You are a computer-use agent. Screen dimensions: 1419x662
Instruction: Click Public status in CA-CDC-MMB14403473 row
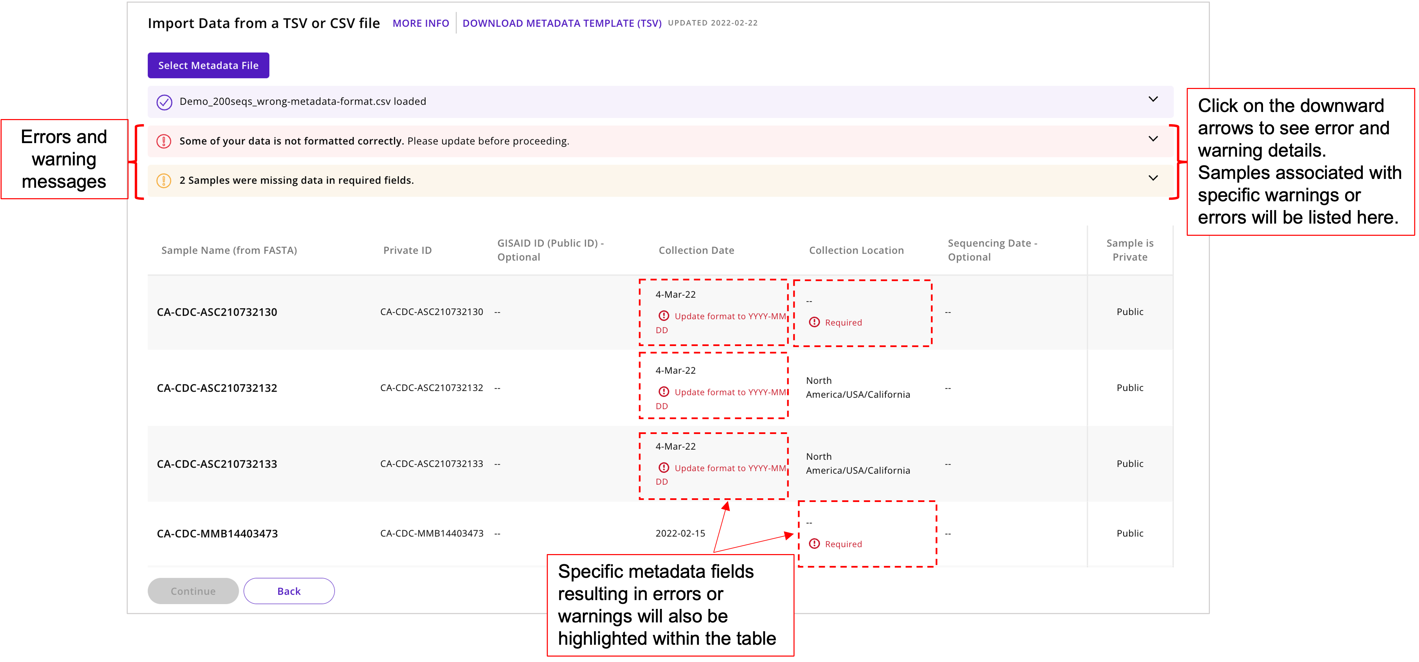1130,533
